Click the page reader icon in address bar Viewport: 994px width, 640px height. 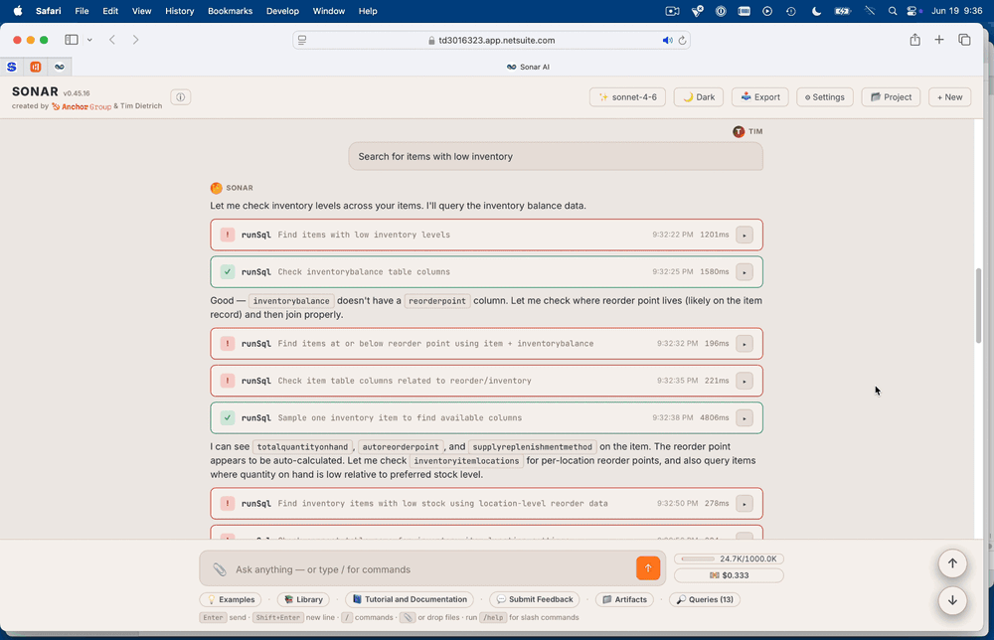point(302,40)
